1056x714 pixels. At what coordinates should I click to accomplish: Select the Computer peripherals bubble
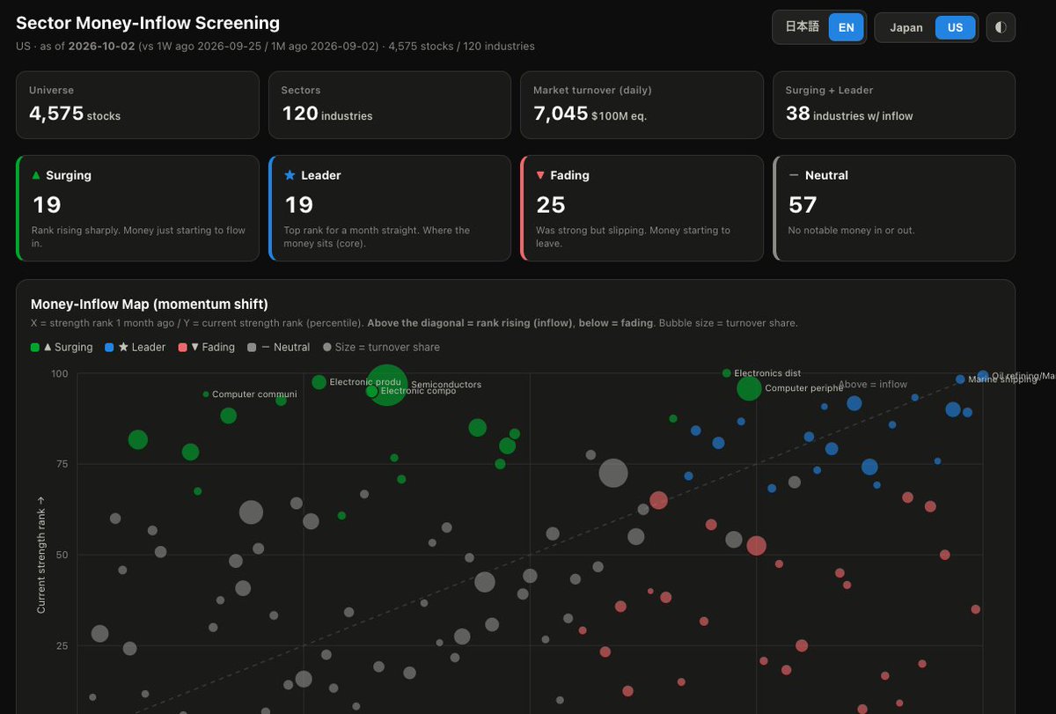point(749,388)
